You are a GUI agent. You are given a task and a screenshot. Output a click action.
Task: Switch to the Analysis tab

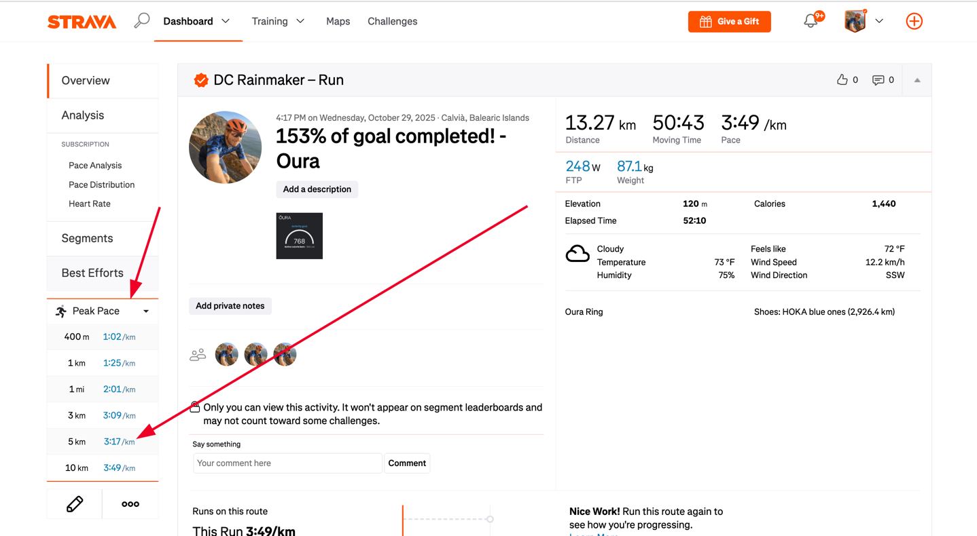tap(83, 115)
